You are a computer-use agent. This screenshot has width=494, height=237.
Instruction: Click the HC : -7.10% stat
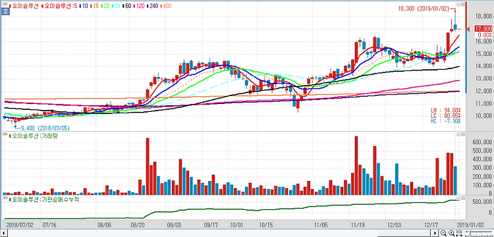446,121
